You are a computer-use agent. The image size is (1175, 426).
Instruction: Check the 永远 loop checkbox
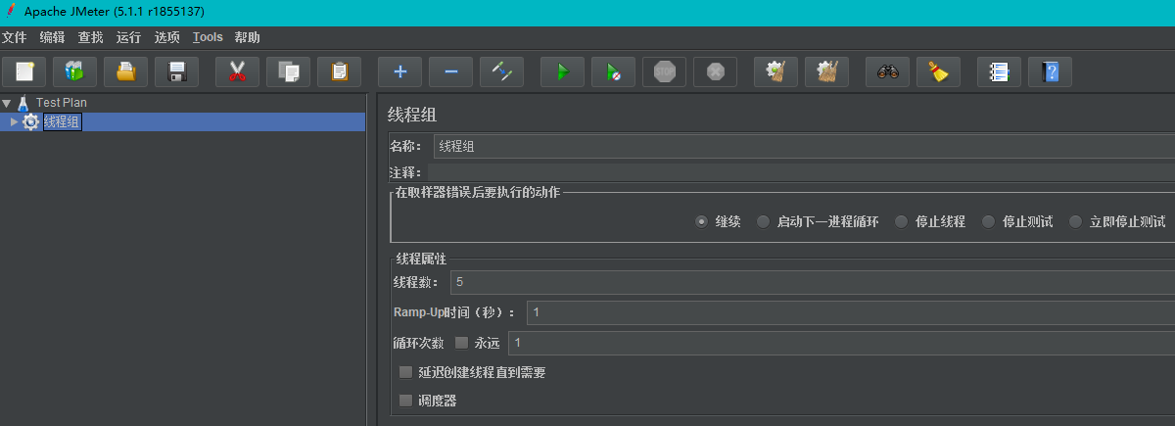[461, 343]
